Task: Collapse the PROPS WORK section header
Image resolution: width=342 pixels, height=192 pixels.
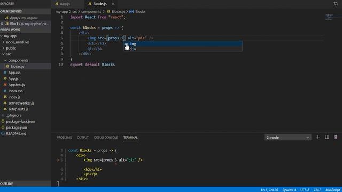Action: [x=26, y=30]
